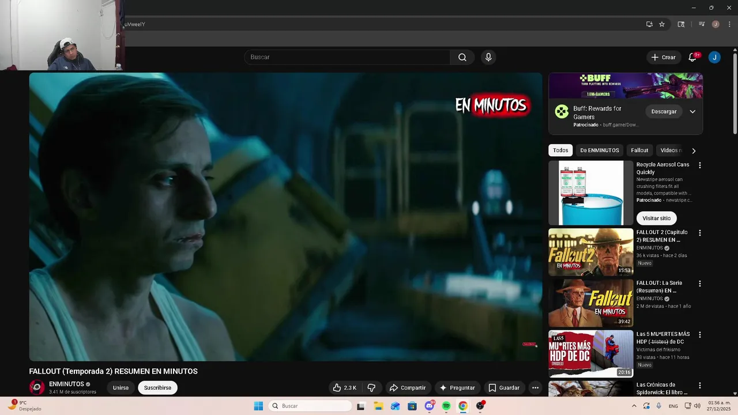Click the Windows taskbar Buscar search box
738x415 pixels.
[310, 406]
